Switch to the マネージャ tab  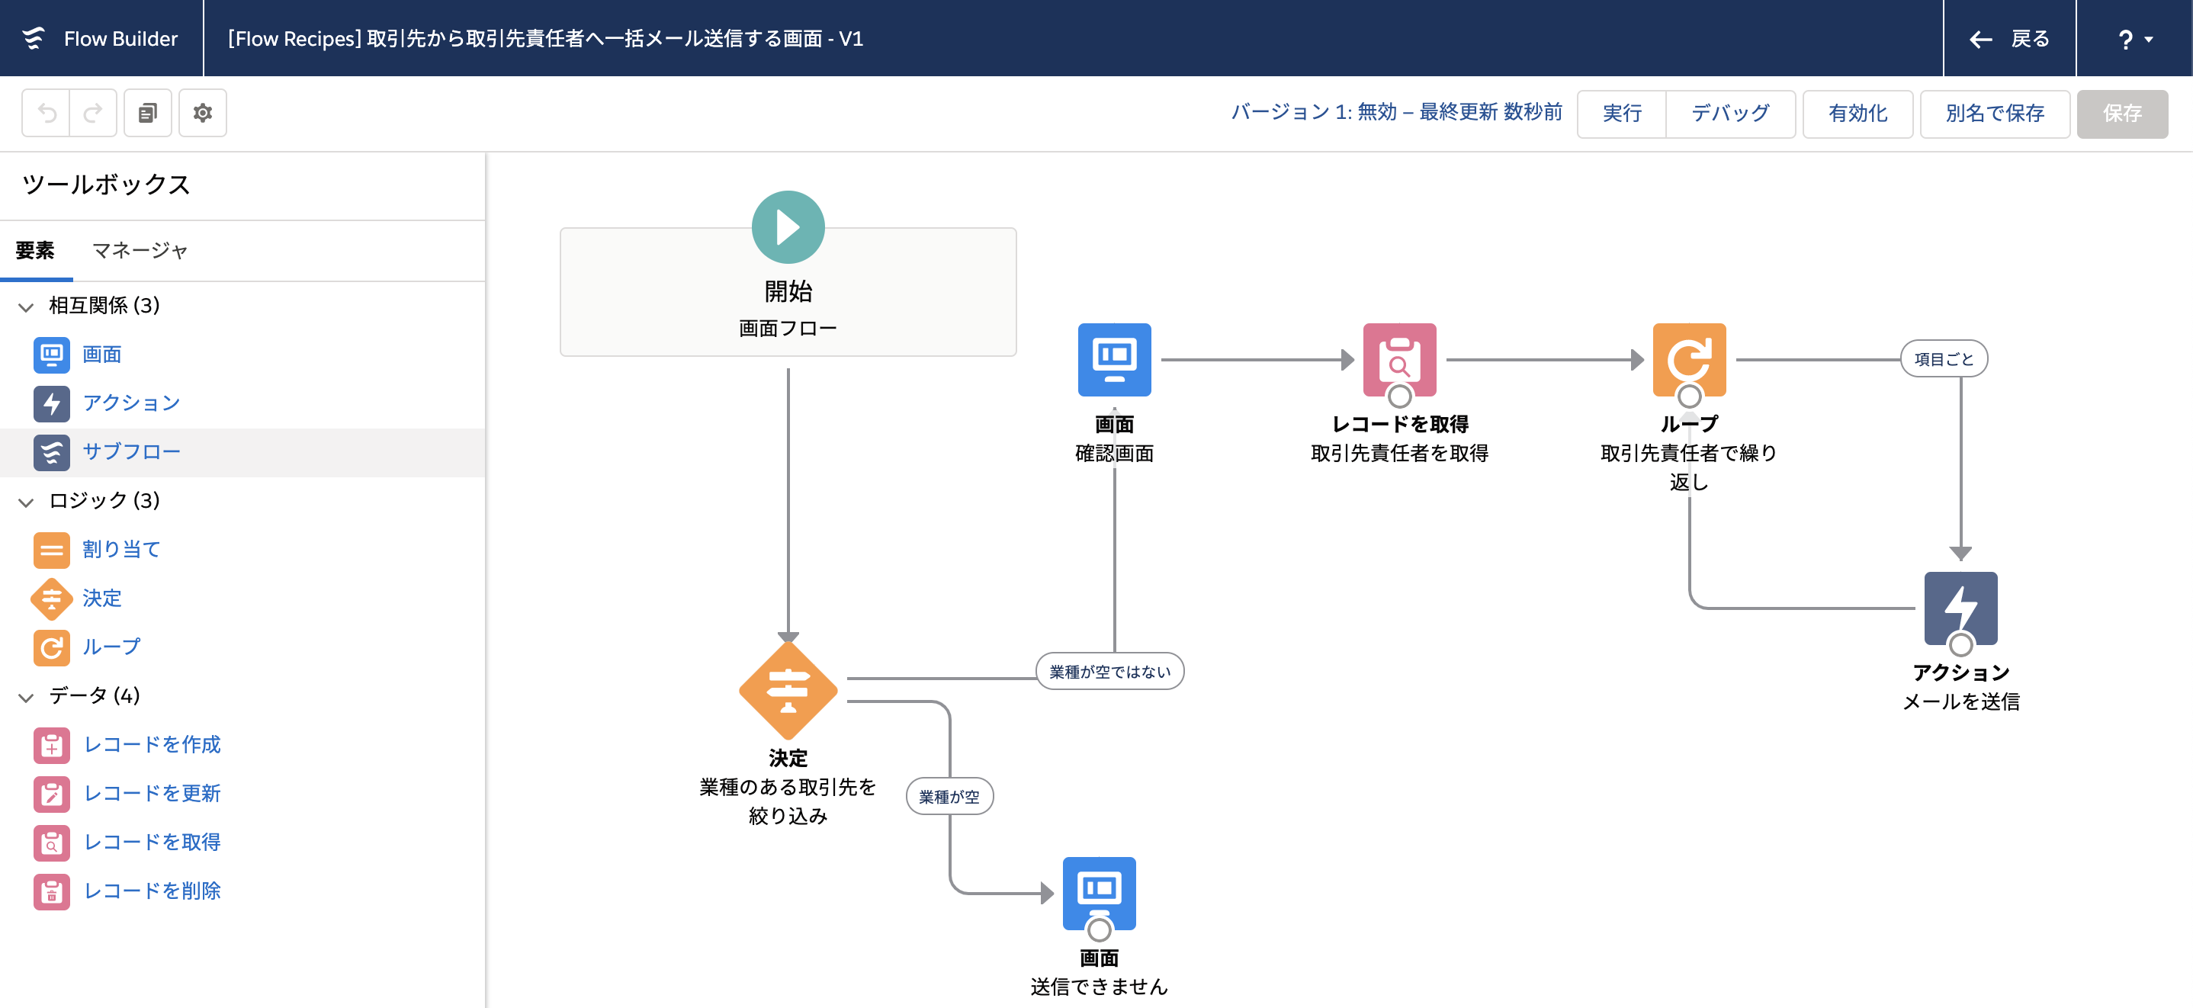(140, 250)
